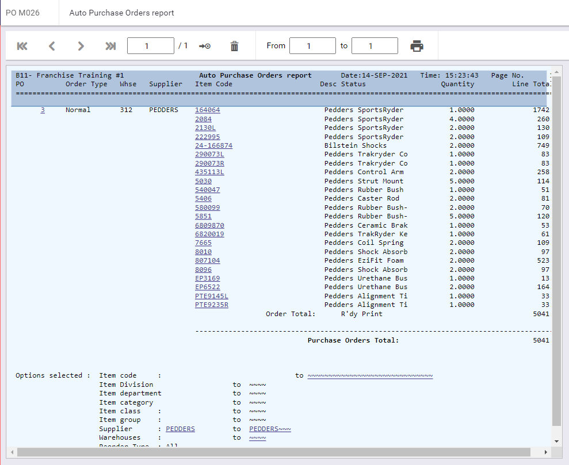
Task: Click the vertical scrollbar thumb
Action: coord(556,251)
